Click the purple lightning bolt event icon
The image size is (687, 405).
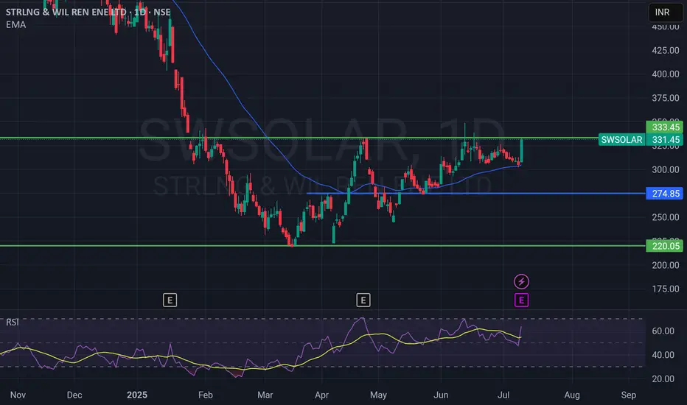(x=521, y=281)
